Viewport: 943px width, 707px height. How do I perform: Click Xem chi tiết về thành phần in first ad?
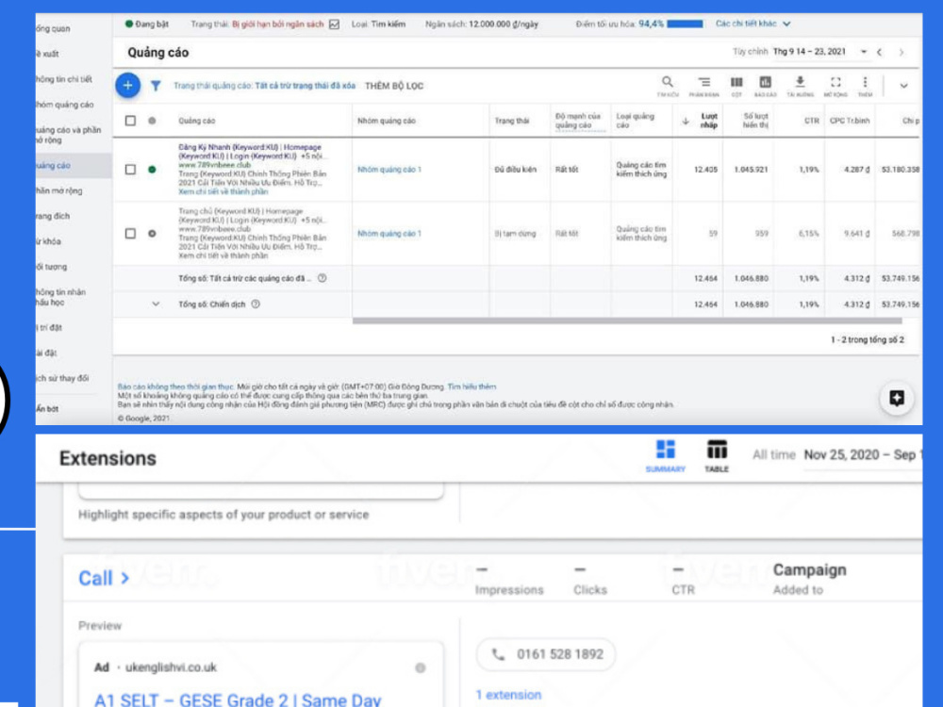[x=223, y=191]
